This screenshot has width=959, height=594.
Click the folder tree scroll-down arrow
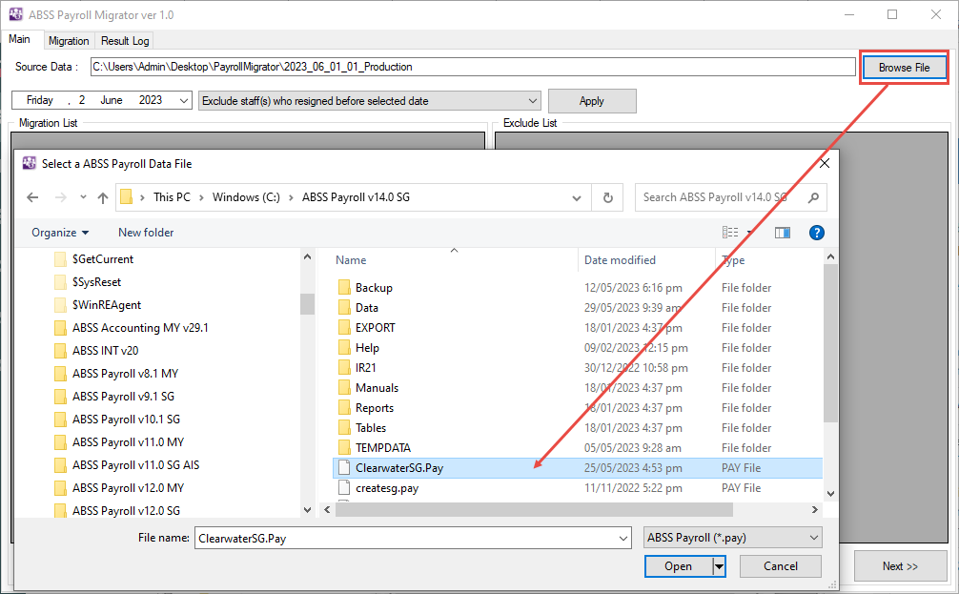[307, 509]
